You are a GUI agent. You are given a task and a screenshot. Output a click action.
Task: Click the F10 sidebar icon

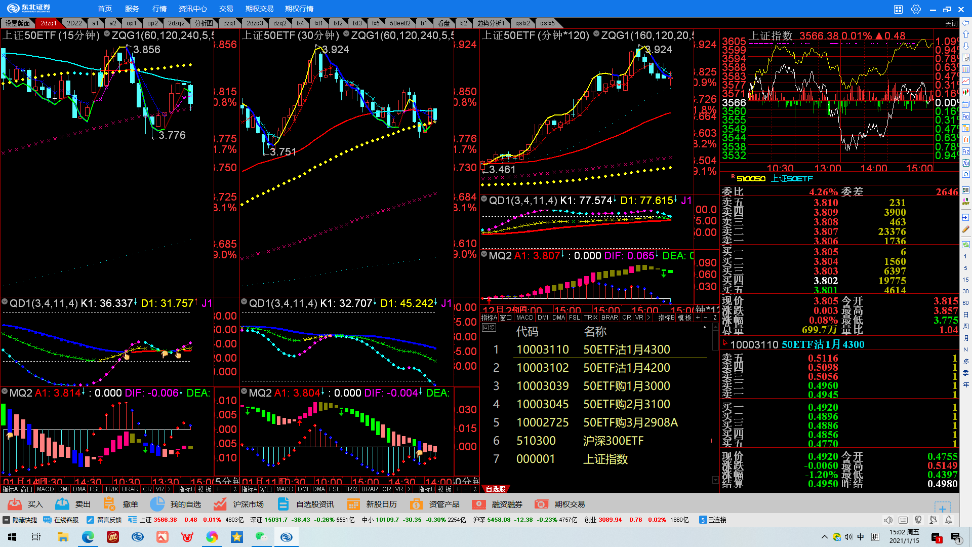coord(966,116)
